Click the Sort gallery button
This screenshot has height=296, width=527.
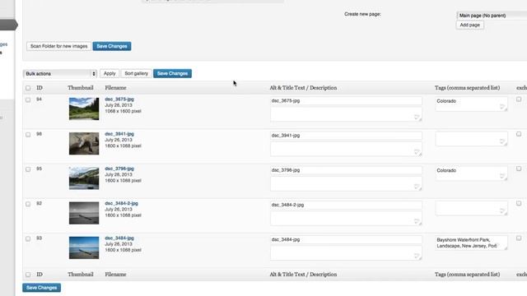(136, 73)
